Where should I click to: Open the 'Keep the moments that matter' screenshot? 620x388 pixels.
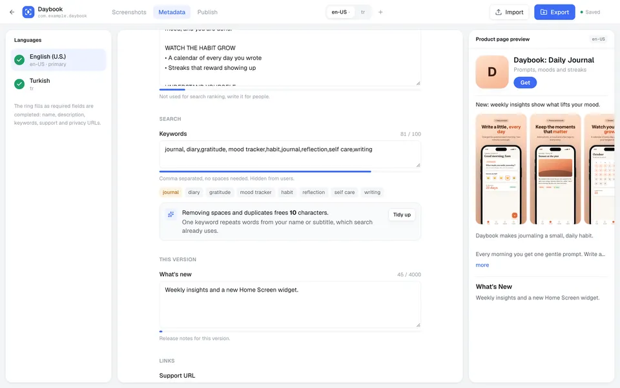coord(555,169)
